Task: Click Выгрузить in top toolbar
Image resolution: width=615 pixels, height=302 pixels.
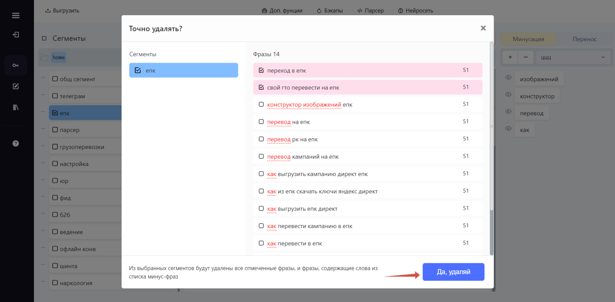Action: [62, 11]
